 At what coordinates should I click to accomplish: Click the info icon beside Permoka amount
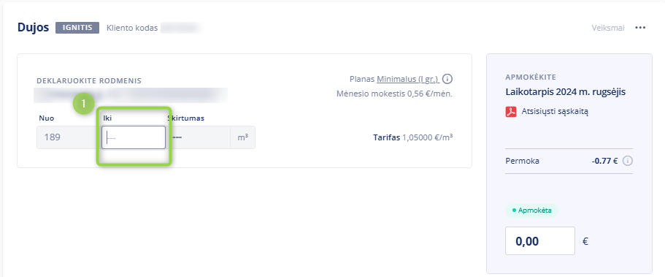tap(628, 161)
